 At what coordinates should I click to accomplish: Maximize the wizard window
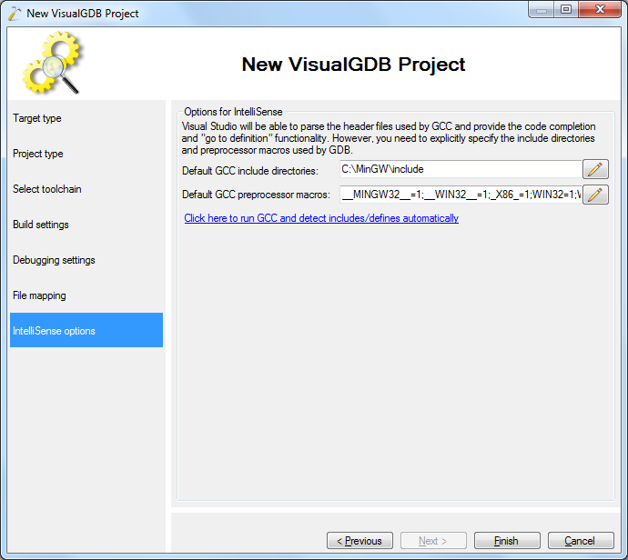click(566, 10)
